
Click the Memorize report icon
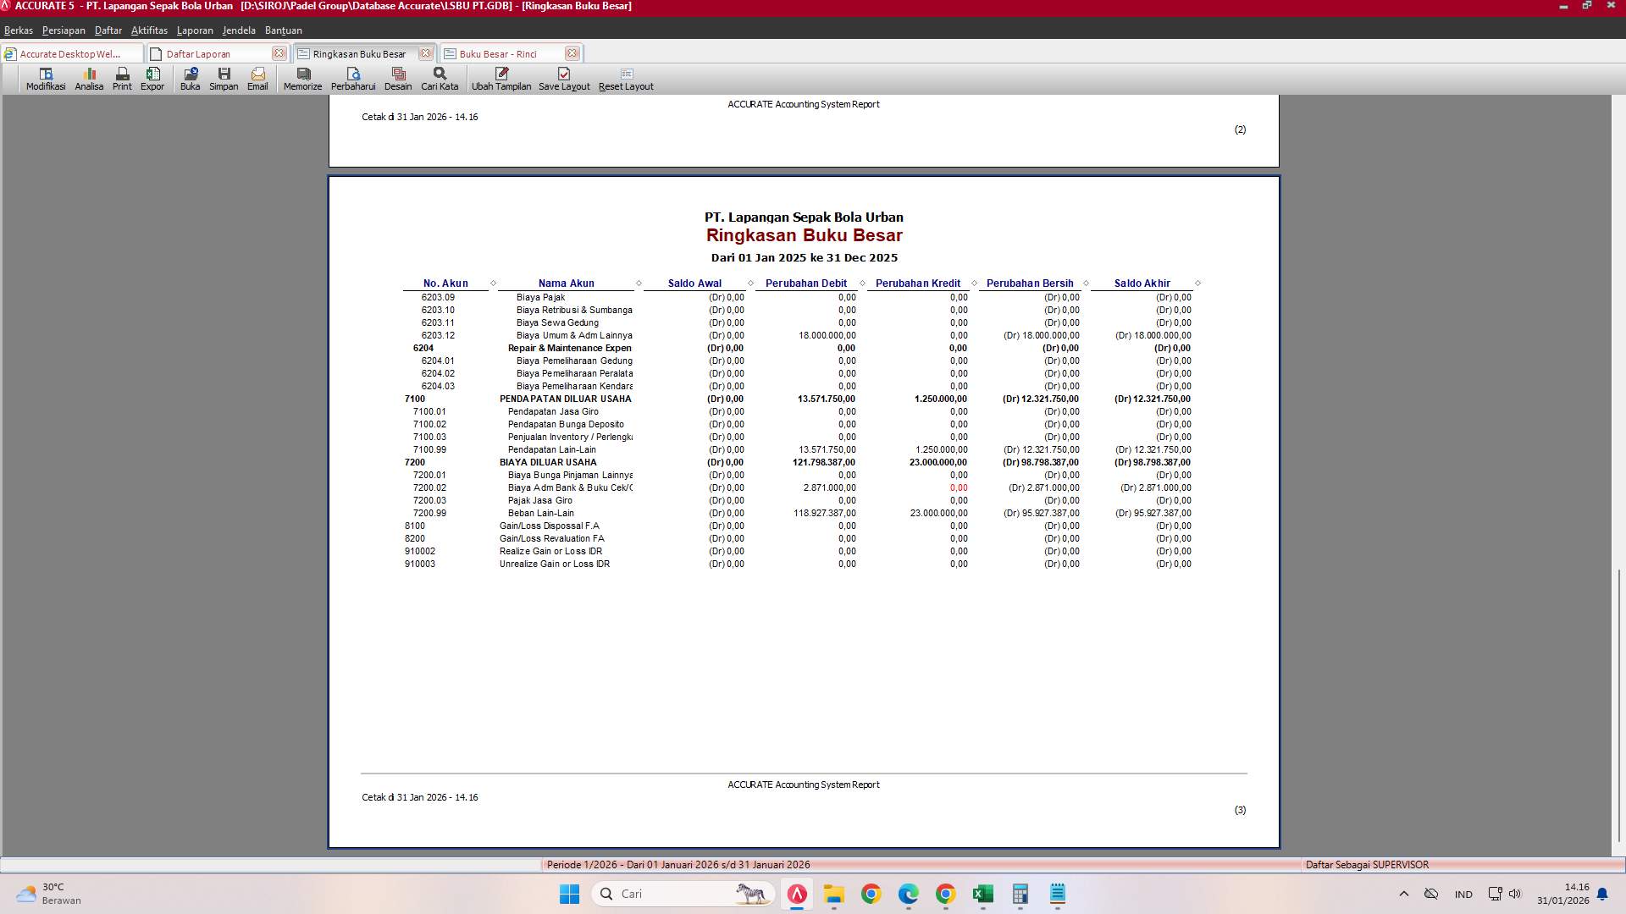tap(301, 79)
